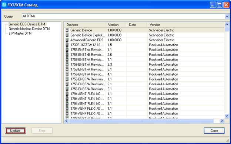The width and height of the screenshot is (231, 144).
Task: Click Rockwell Automation in the 1756-ENET/B row
Action: point(164,55)
